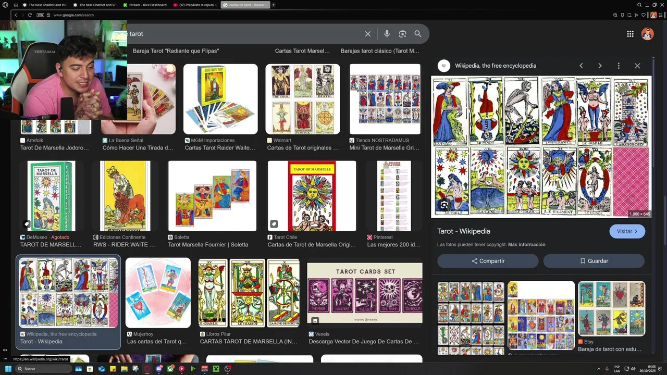Screen dimensions: 667x375
Task: Open Outlook from taskbar
Action: coord(102,369)
